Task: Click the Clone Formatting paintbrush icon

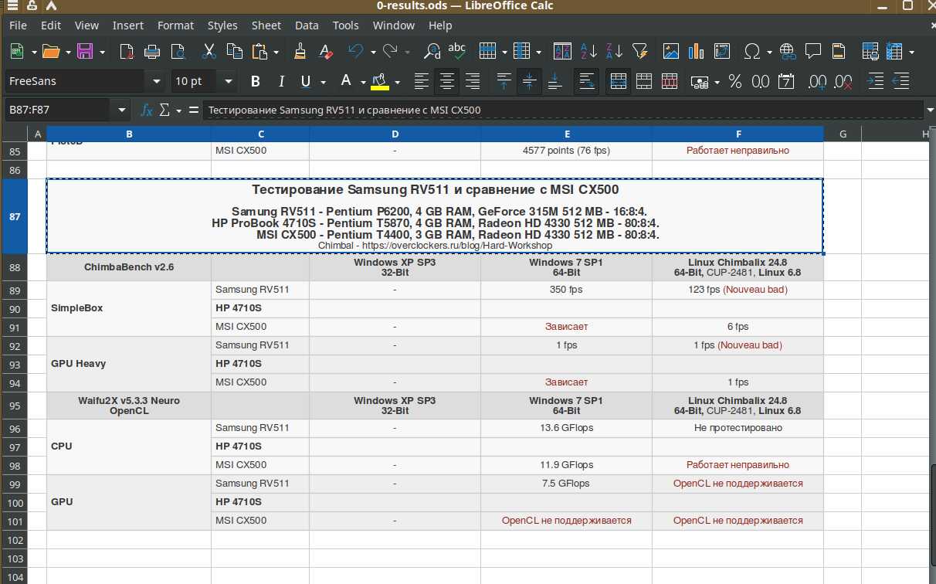Action: point(300,52)
